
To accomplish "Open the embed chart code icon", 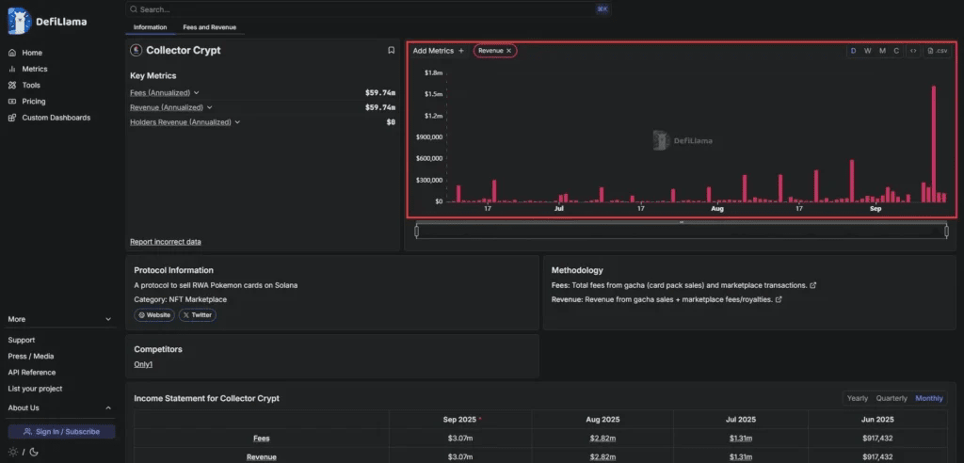I will (913, 51).
